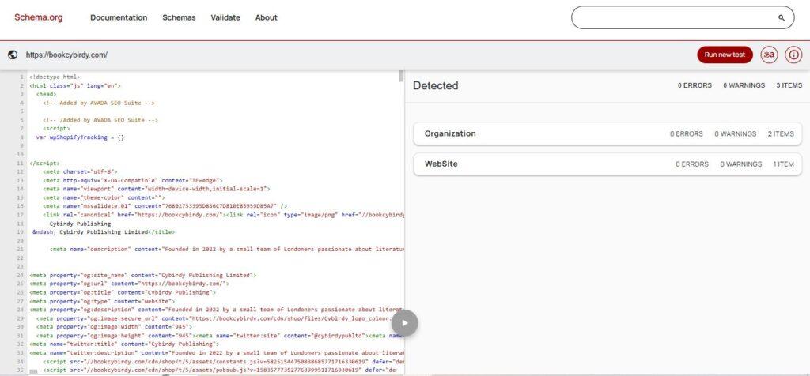Go to the Validate page

tap(225, 17)
